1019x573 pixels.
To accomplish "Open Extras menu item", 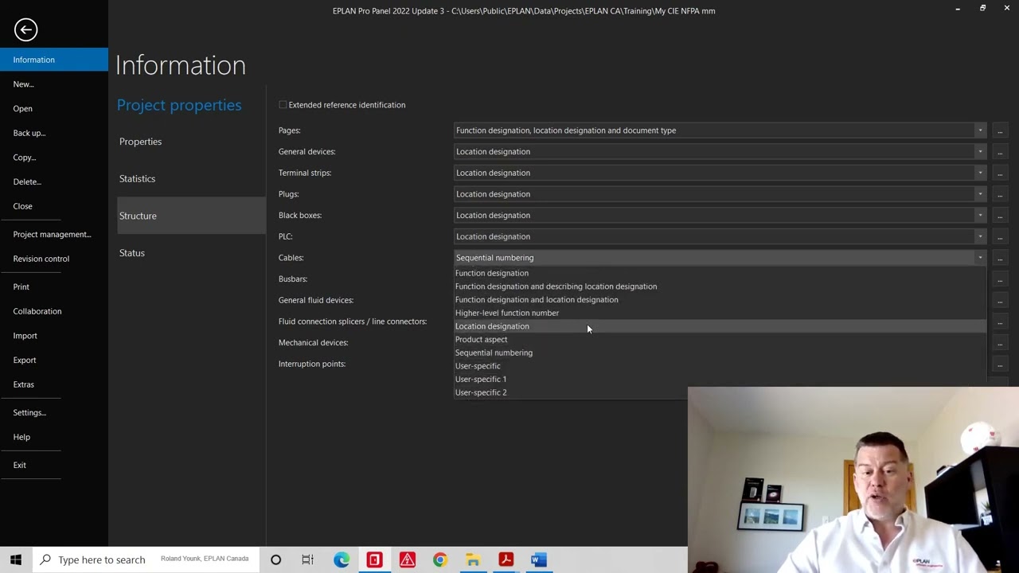I will pos(54,384).
